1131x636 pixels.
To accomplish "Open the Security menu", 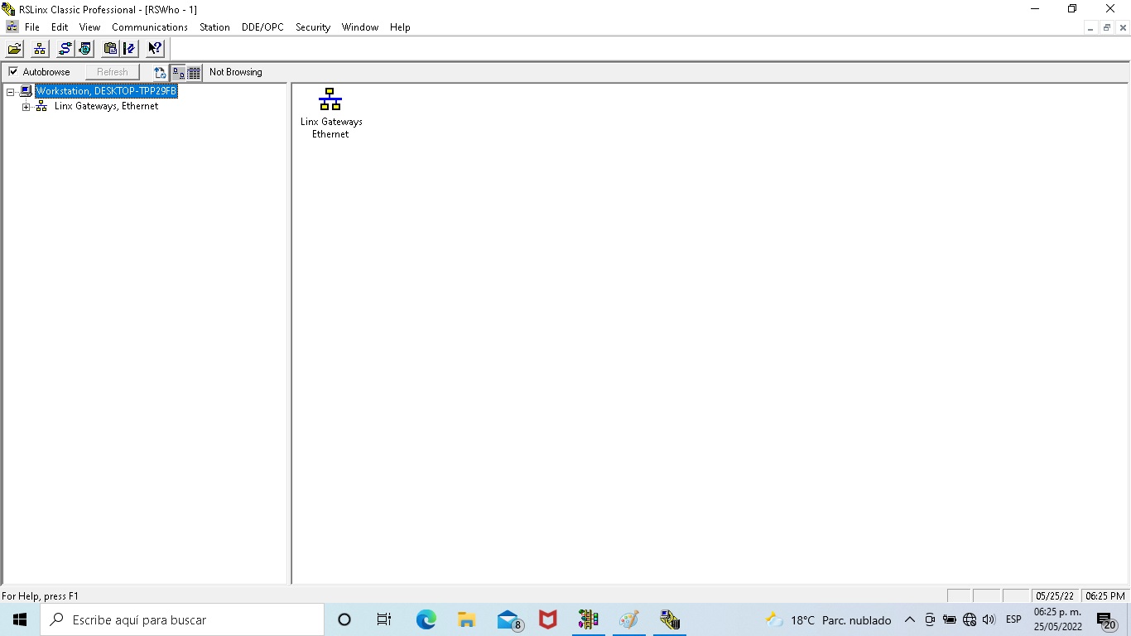I will pyautogui.click(x=313, y=27).
